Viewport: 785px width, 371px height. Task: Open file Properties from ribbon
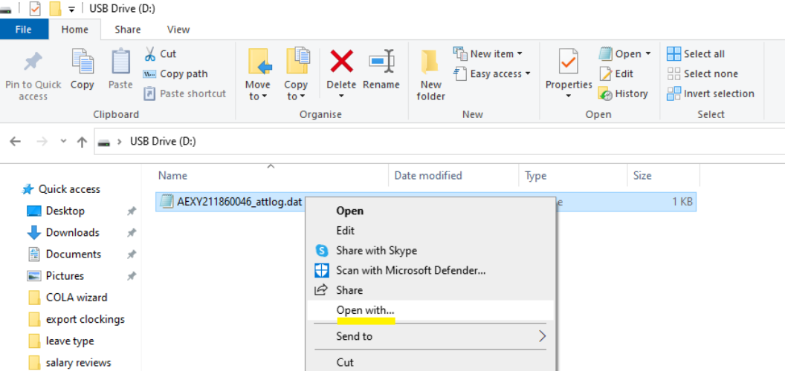569,65
